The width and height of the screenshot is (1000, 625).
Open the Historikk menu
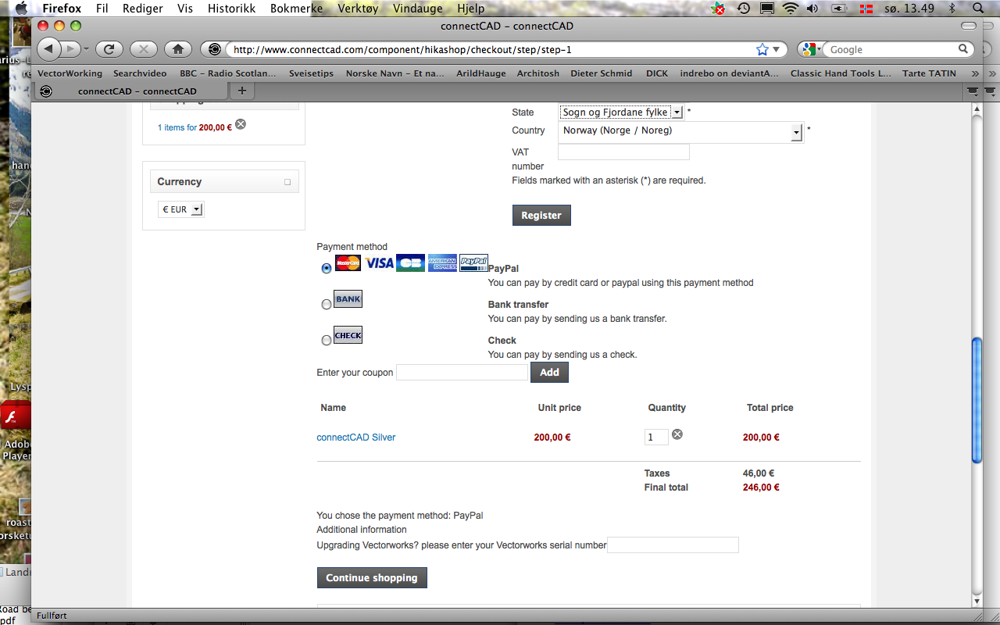pyautogui.click(x=231, y=9)
